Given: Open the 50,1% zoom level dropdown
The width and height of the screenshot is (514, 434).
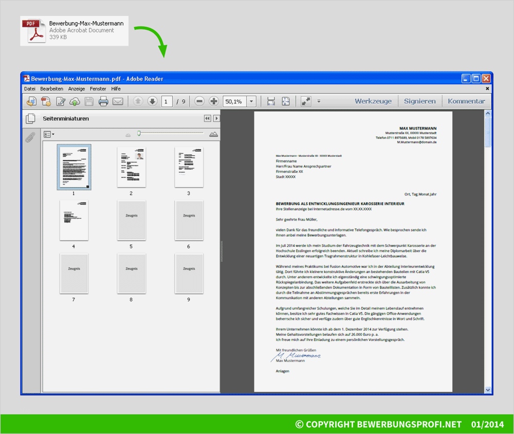Looking at the screenshot, I should pos(251,101).
